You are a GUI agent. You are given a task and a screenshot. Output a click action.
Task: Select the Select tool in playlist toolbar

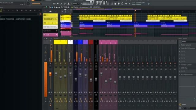(64, 7)
